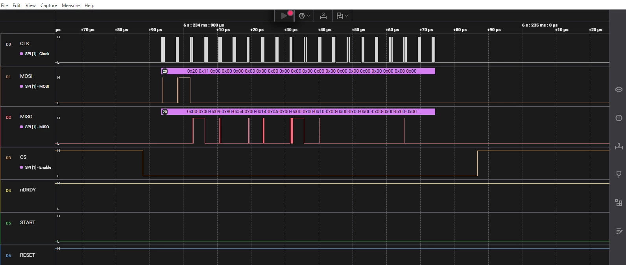Open the View menu
This screenshot has width=626, height=265.
(30, 6)
